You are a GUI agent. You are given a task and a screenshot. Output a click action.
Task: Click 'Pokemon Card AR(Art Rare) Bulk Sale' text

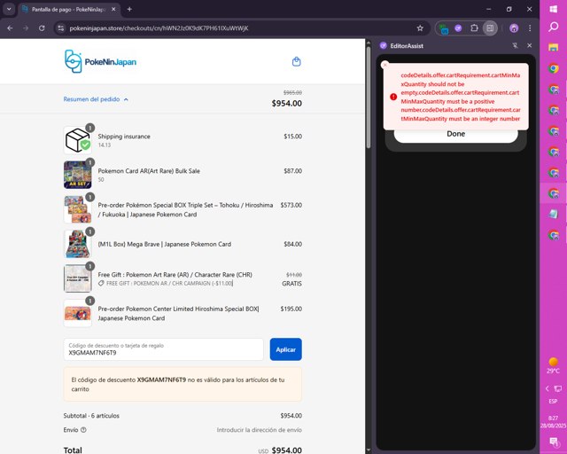click(x=149, y=171)
